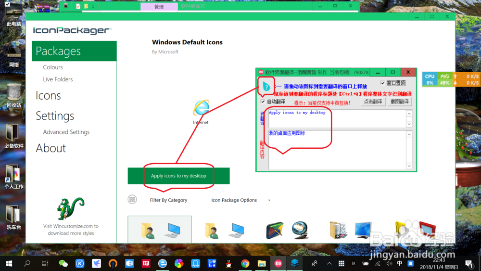The image size is (481, 271).
Task: Select Colours in the sidebar
Action: coord(53,67)
